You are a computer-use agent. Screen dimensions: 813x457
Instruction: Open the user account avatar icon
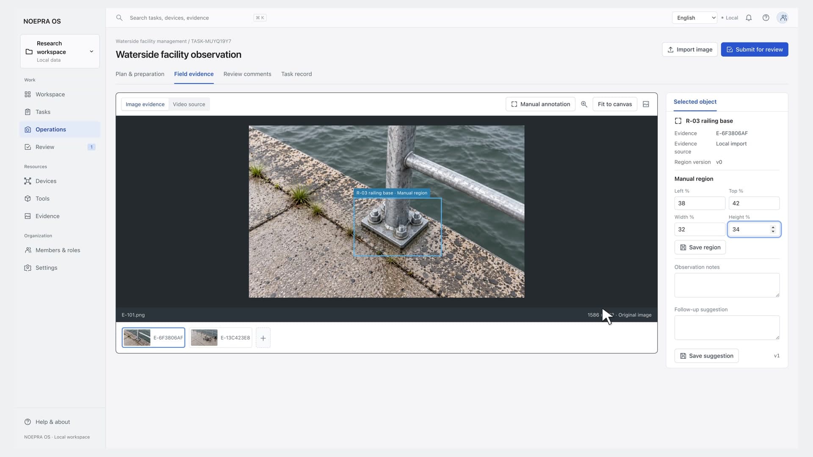[783, 18]
